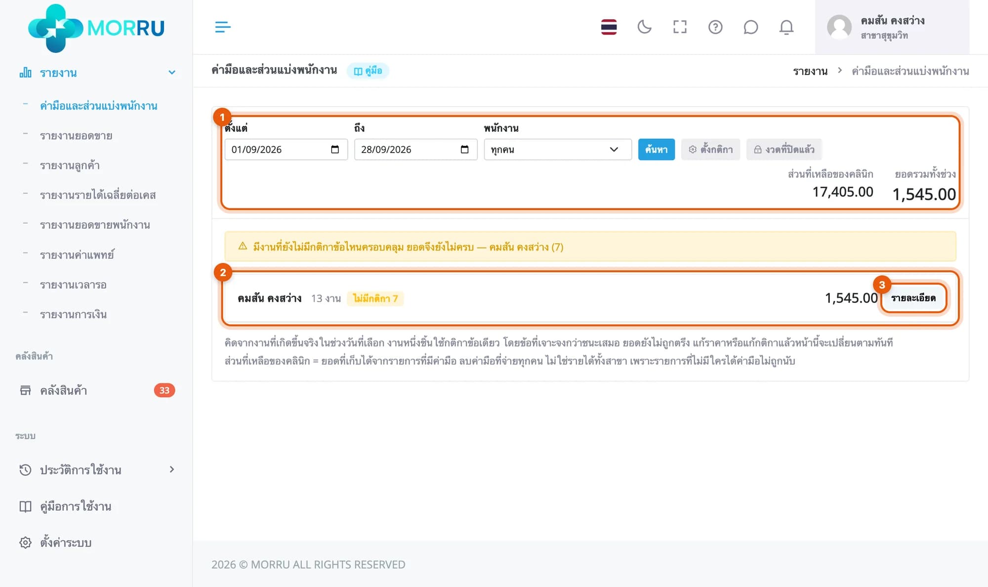Open the รายงานยอดขาย menu item
The height and width of the screenshot is (587, 988).
point(76,135)
